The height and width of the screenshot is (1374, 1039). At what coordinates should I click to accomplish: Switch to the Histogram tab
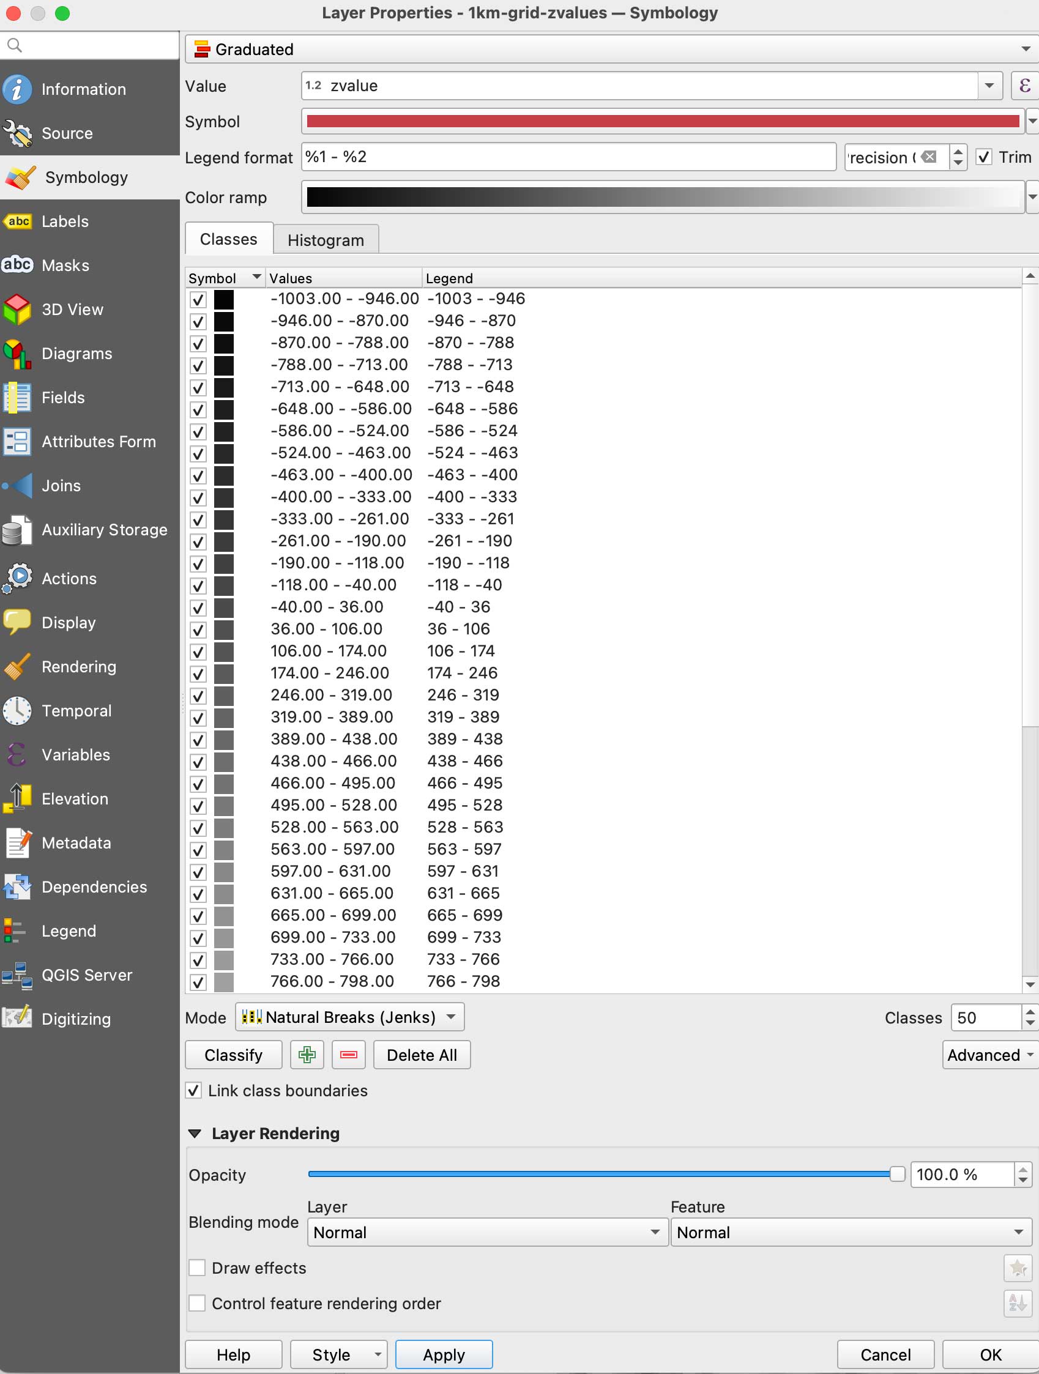[x=326, y=240]
